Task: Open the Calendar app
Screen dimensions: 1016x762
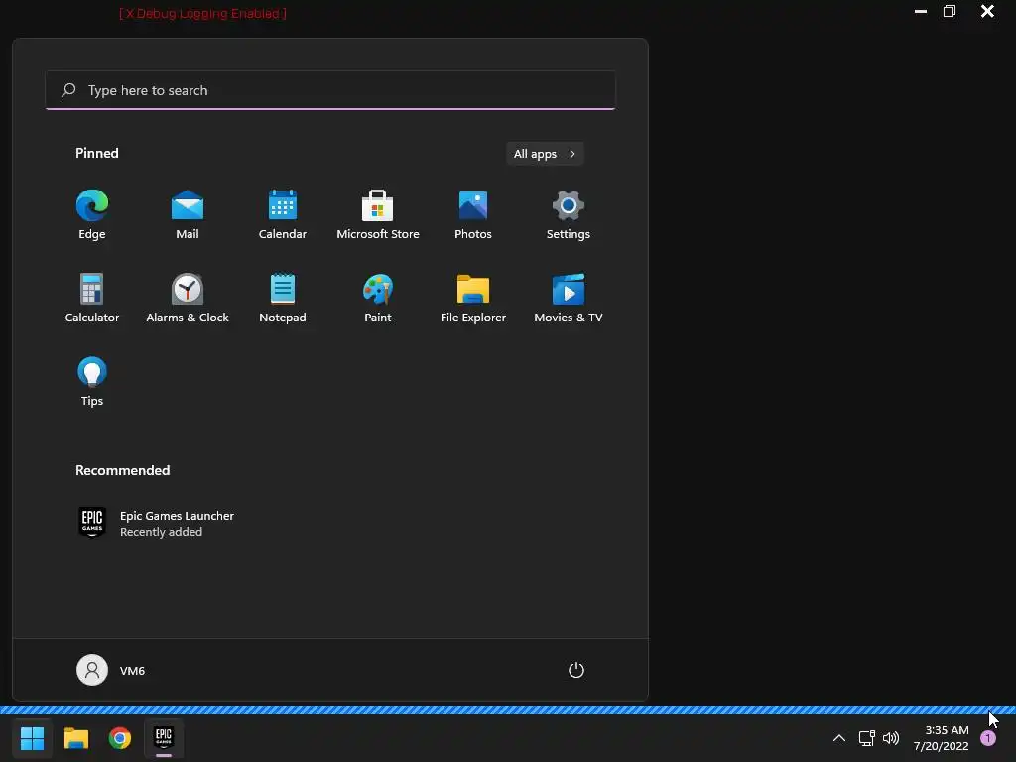Action: (283, 214)
